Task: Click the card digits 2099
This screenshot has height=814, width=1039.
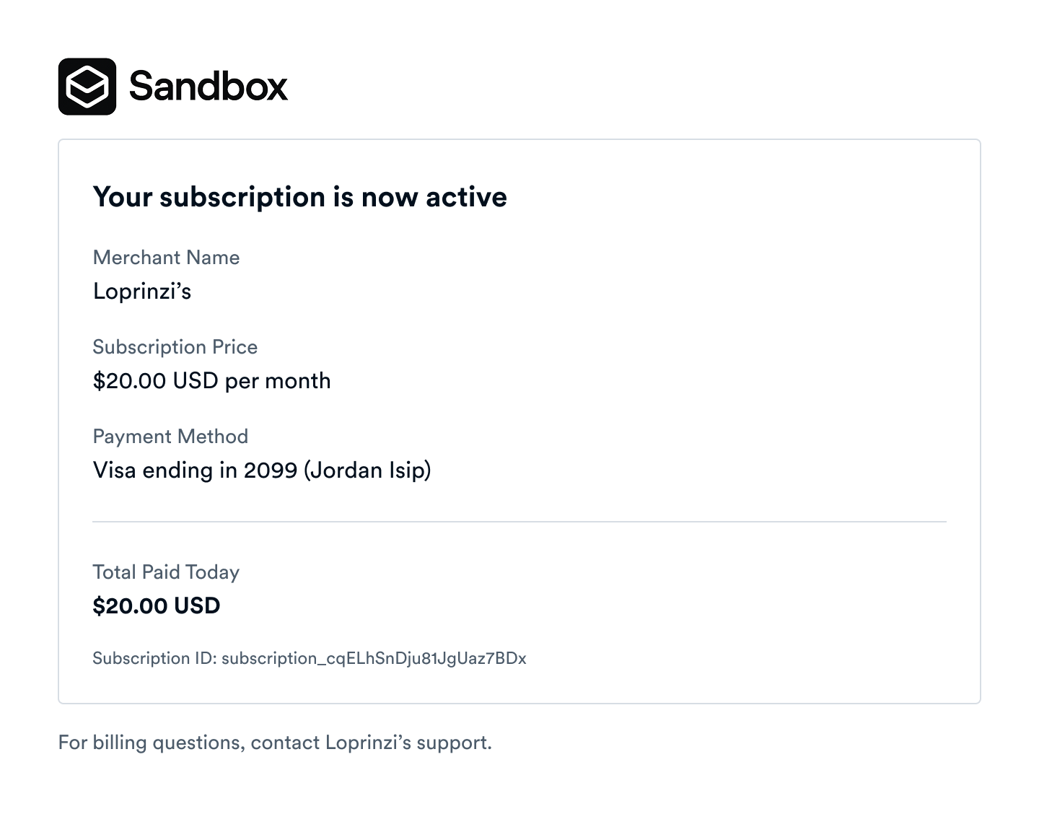Action: 271,471
